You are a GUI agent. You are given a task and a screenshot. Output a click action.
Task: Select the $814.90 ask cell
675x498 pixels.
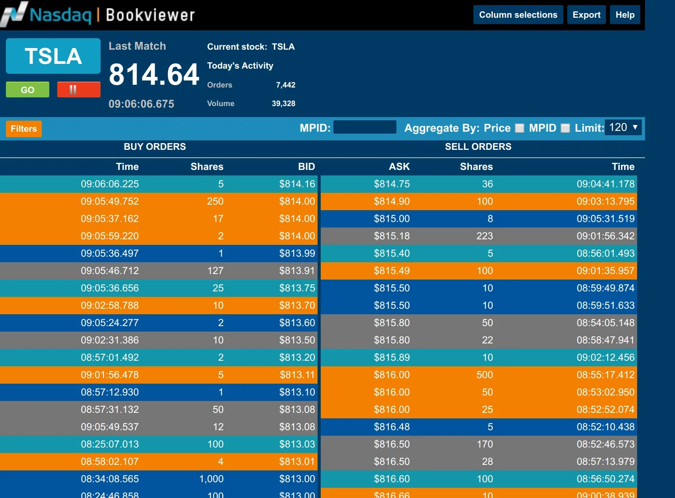(392, 201)
